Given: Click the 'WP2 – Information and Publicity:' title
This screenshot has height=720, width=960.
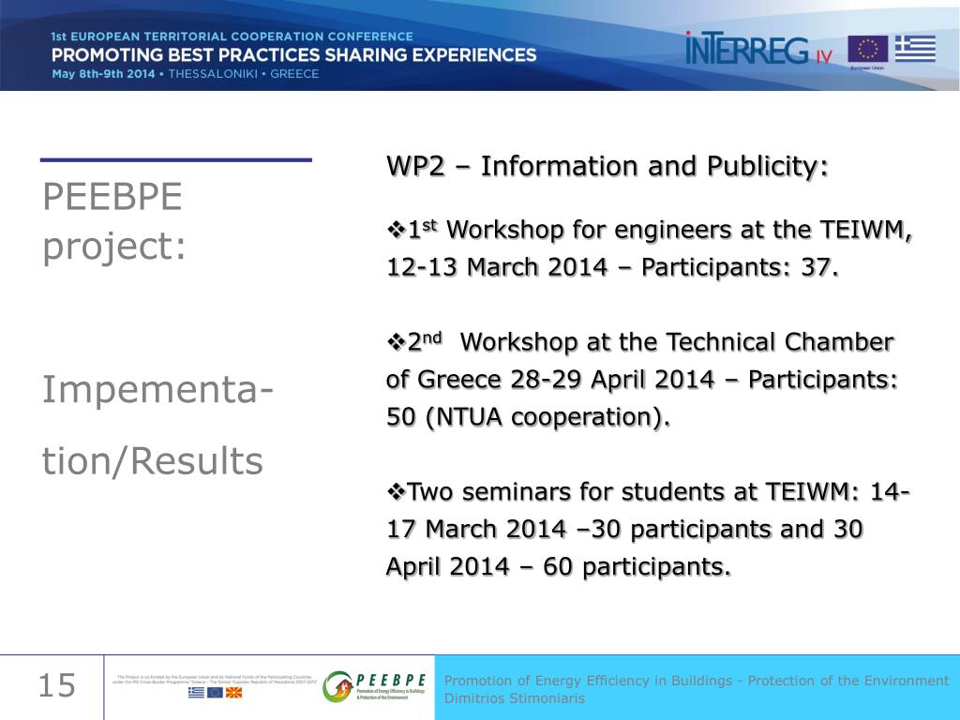Looking at the screenshot, I should click(x=607, y=167).
